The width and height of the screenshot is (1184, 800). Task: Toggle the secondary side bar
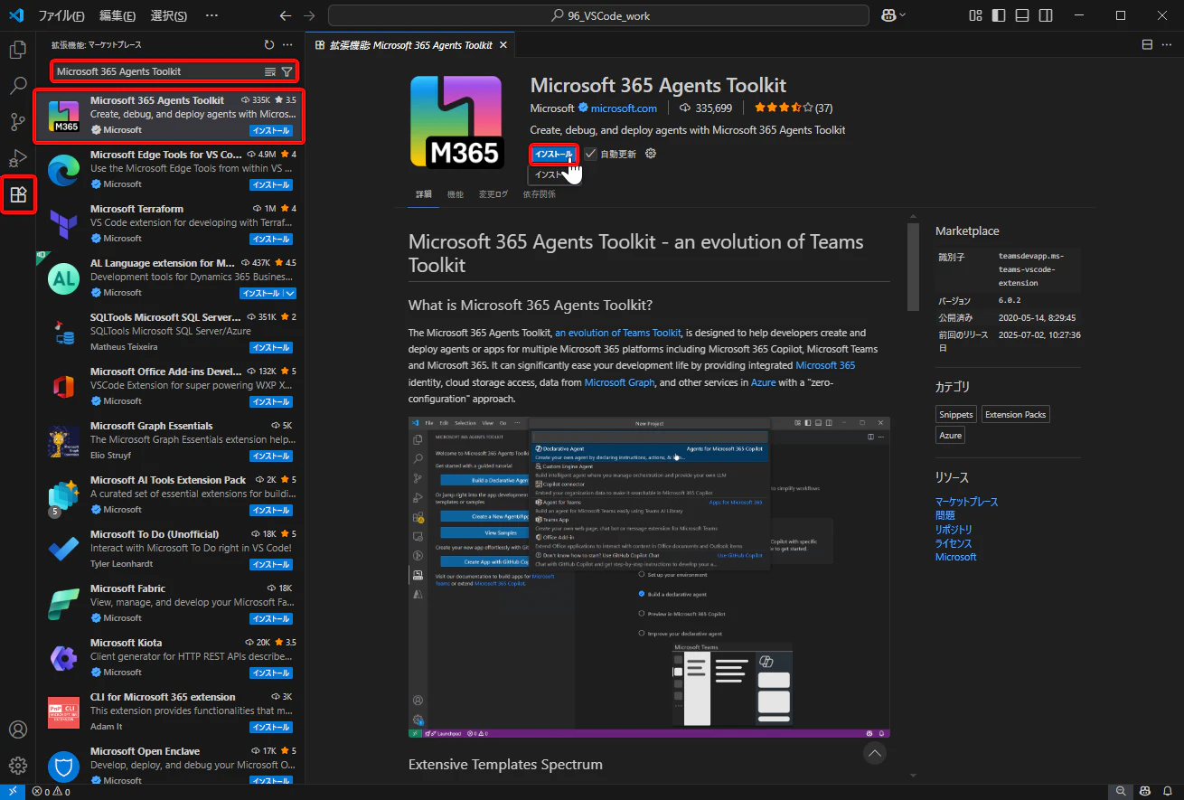tap(1046, 15)
